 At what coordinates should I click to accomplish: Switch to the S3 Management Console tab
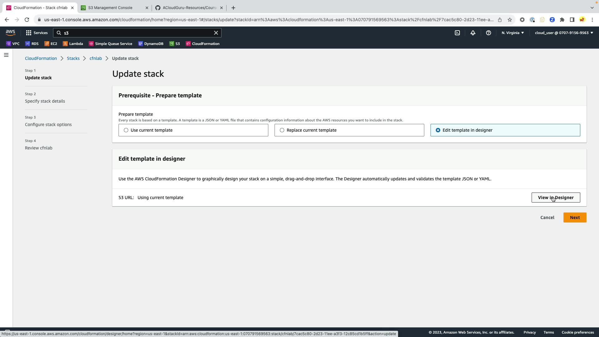110,8
